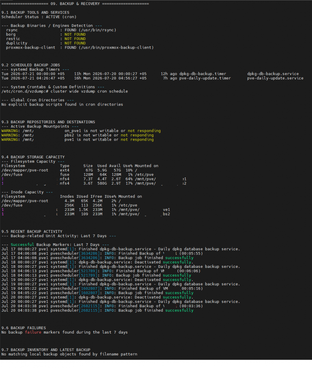Image resolution: width=312 pixels, height=368 pixels.
Task: Click the 64% Use% value for the nfs4 mount
Action: coord(129,179)
